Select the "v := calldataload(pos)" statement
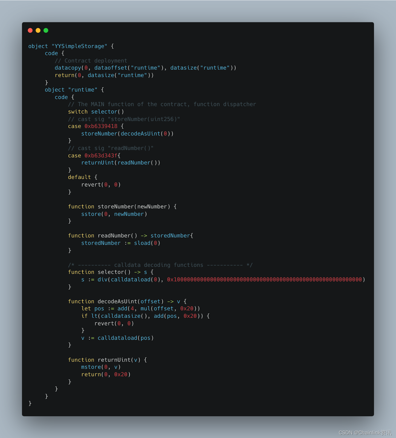396x438 pixels. coord(117,338)
